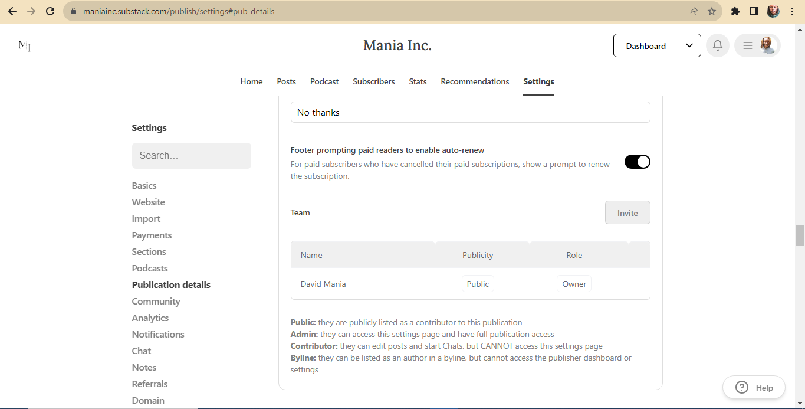Toggle the auto-renew footer prompt switch
This screenshot has width=805, height=409.
pyautogui.click(x=638, y=162)
